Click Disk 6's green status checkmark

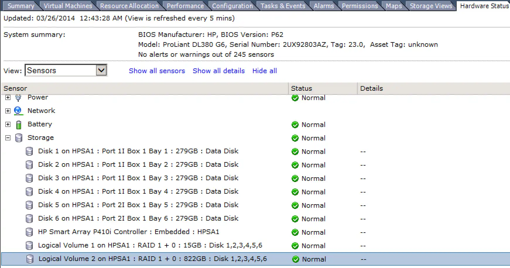[295, 219]
